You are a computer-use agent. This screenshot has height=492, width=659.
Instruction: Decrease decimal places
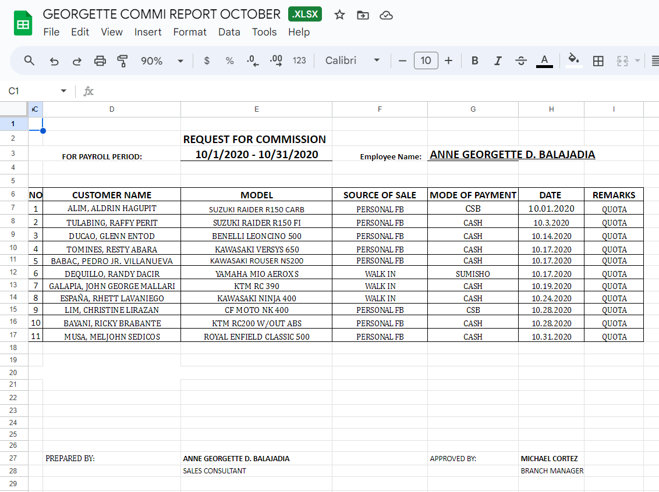253,60
